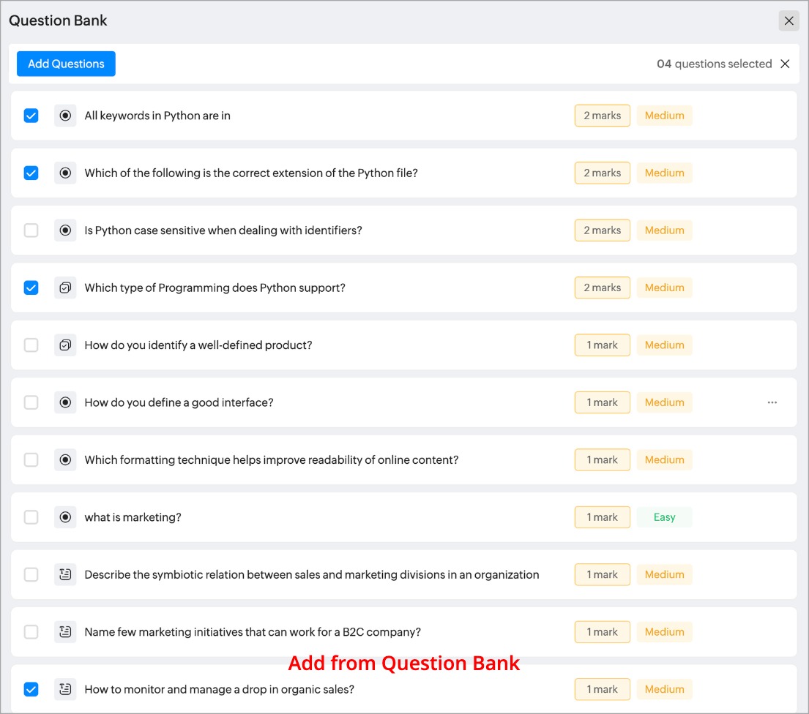809x714 pixels.
Task: Click Medium tag on 'Is Python case sensitive' row
Action: [x=664, y=230]
